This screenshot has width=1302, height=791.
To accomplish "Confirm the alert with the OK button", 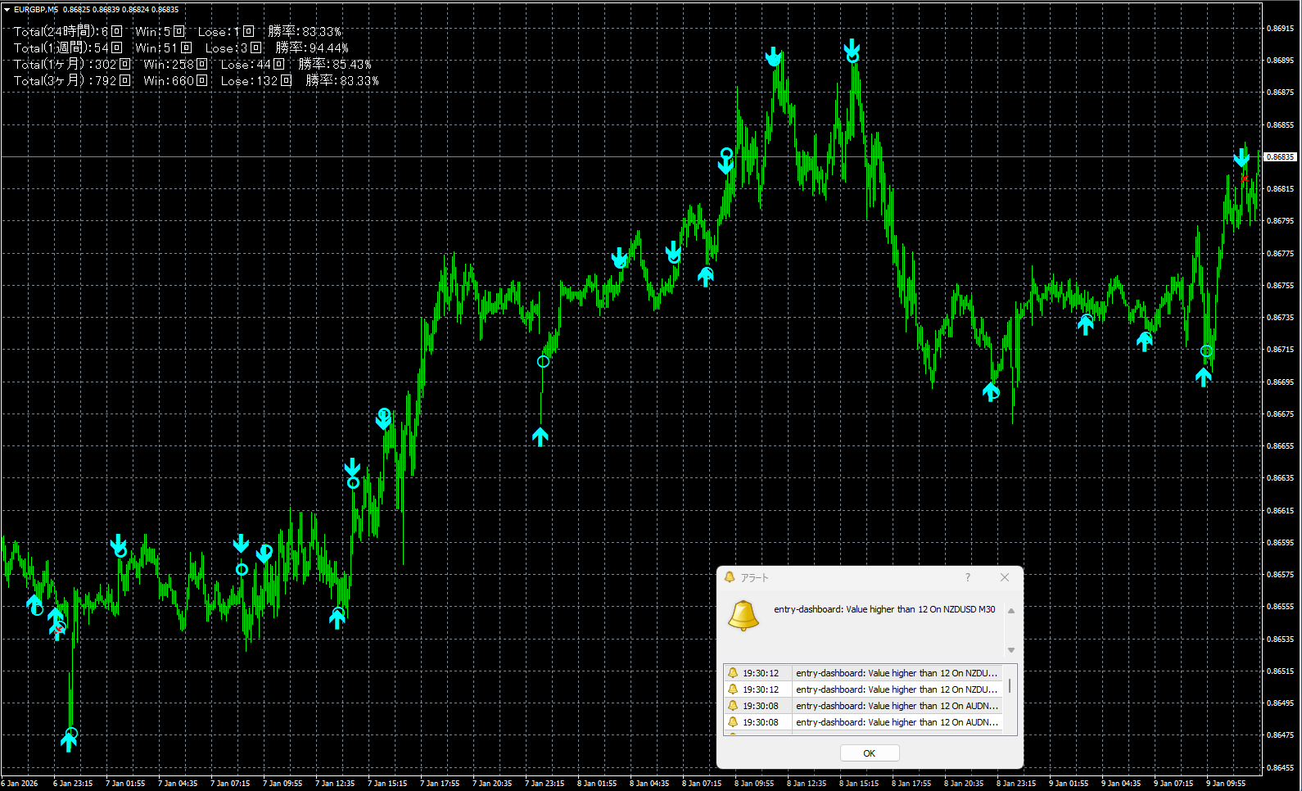I will [x=870, y=753].
